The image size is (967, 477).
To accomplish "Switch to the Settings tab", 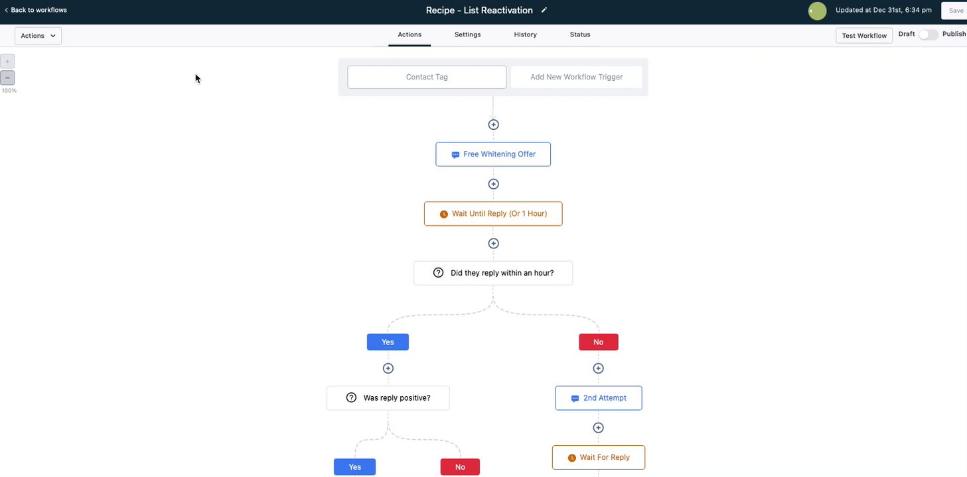I will coord(467,34).
